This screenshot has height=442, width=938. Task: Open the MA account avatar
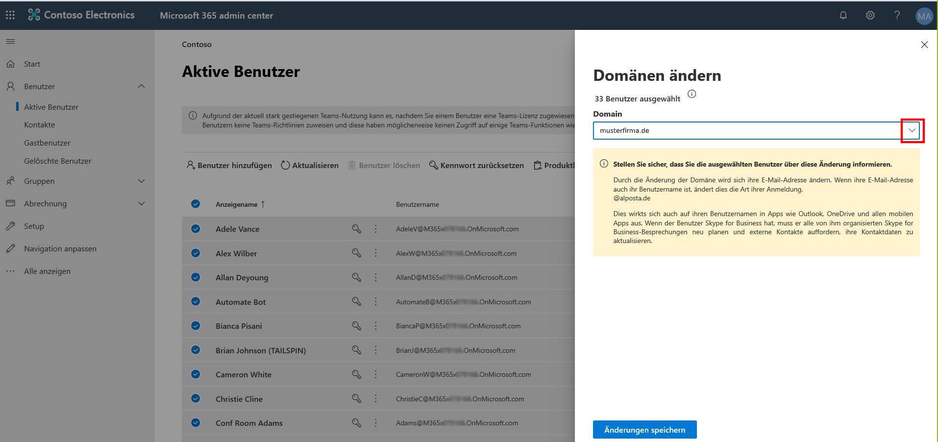point(924,16)
